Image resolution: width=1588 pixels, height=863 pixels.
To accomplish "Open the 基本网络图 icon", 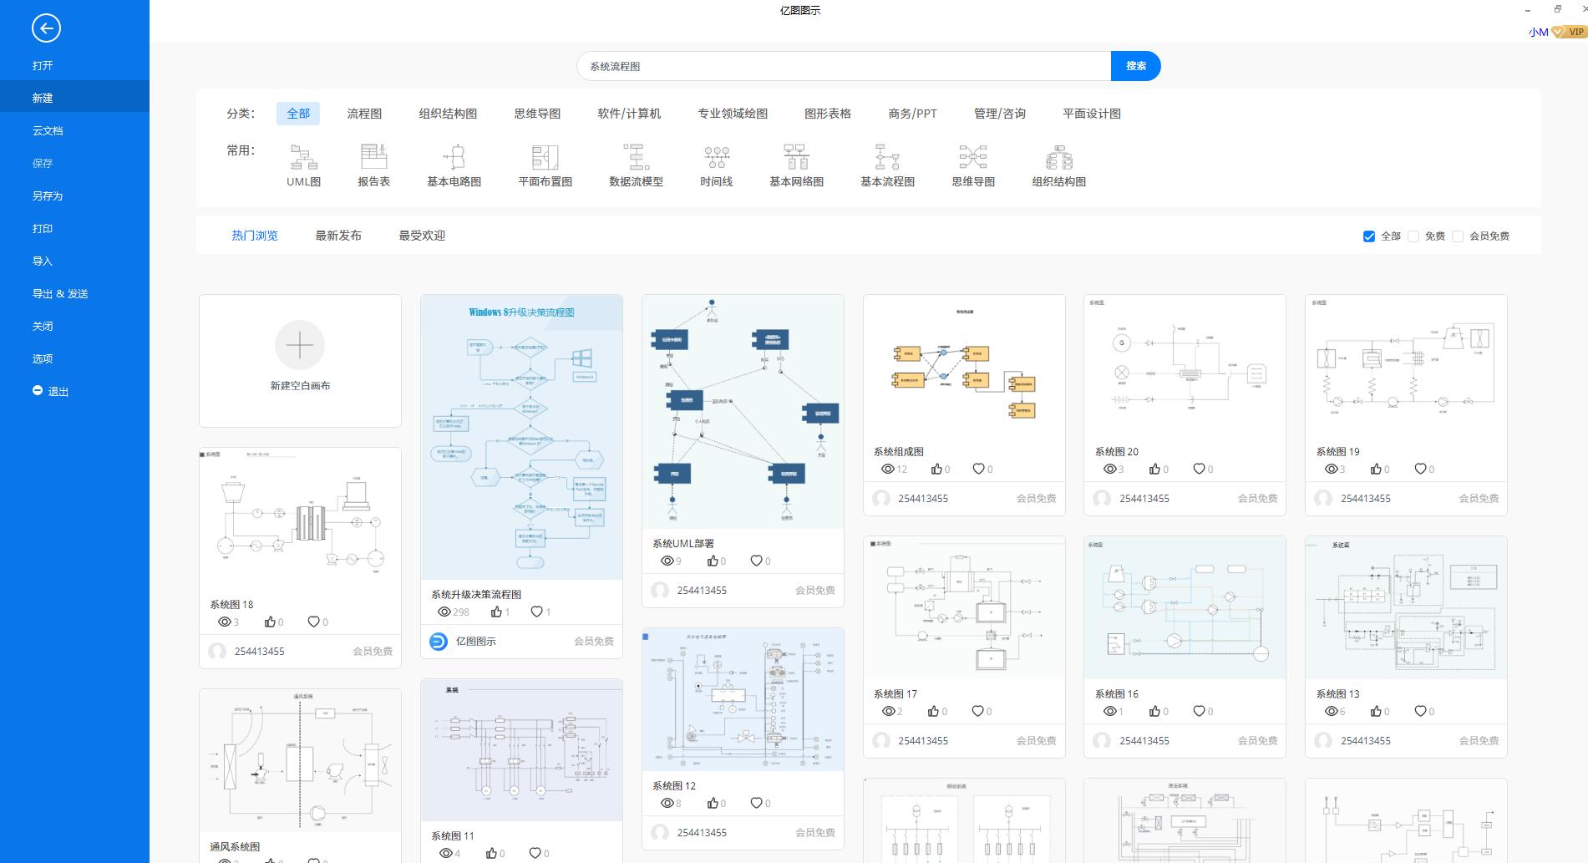I will 797,163.
